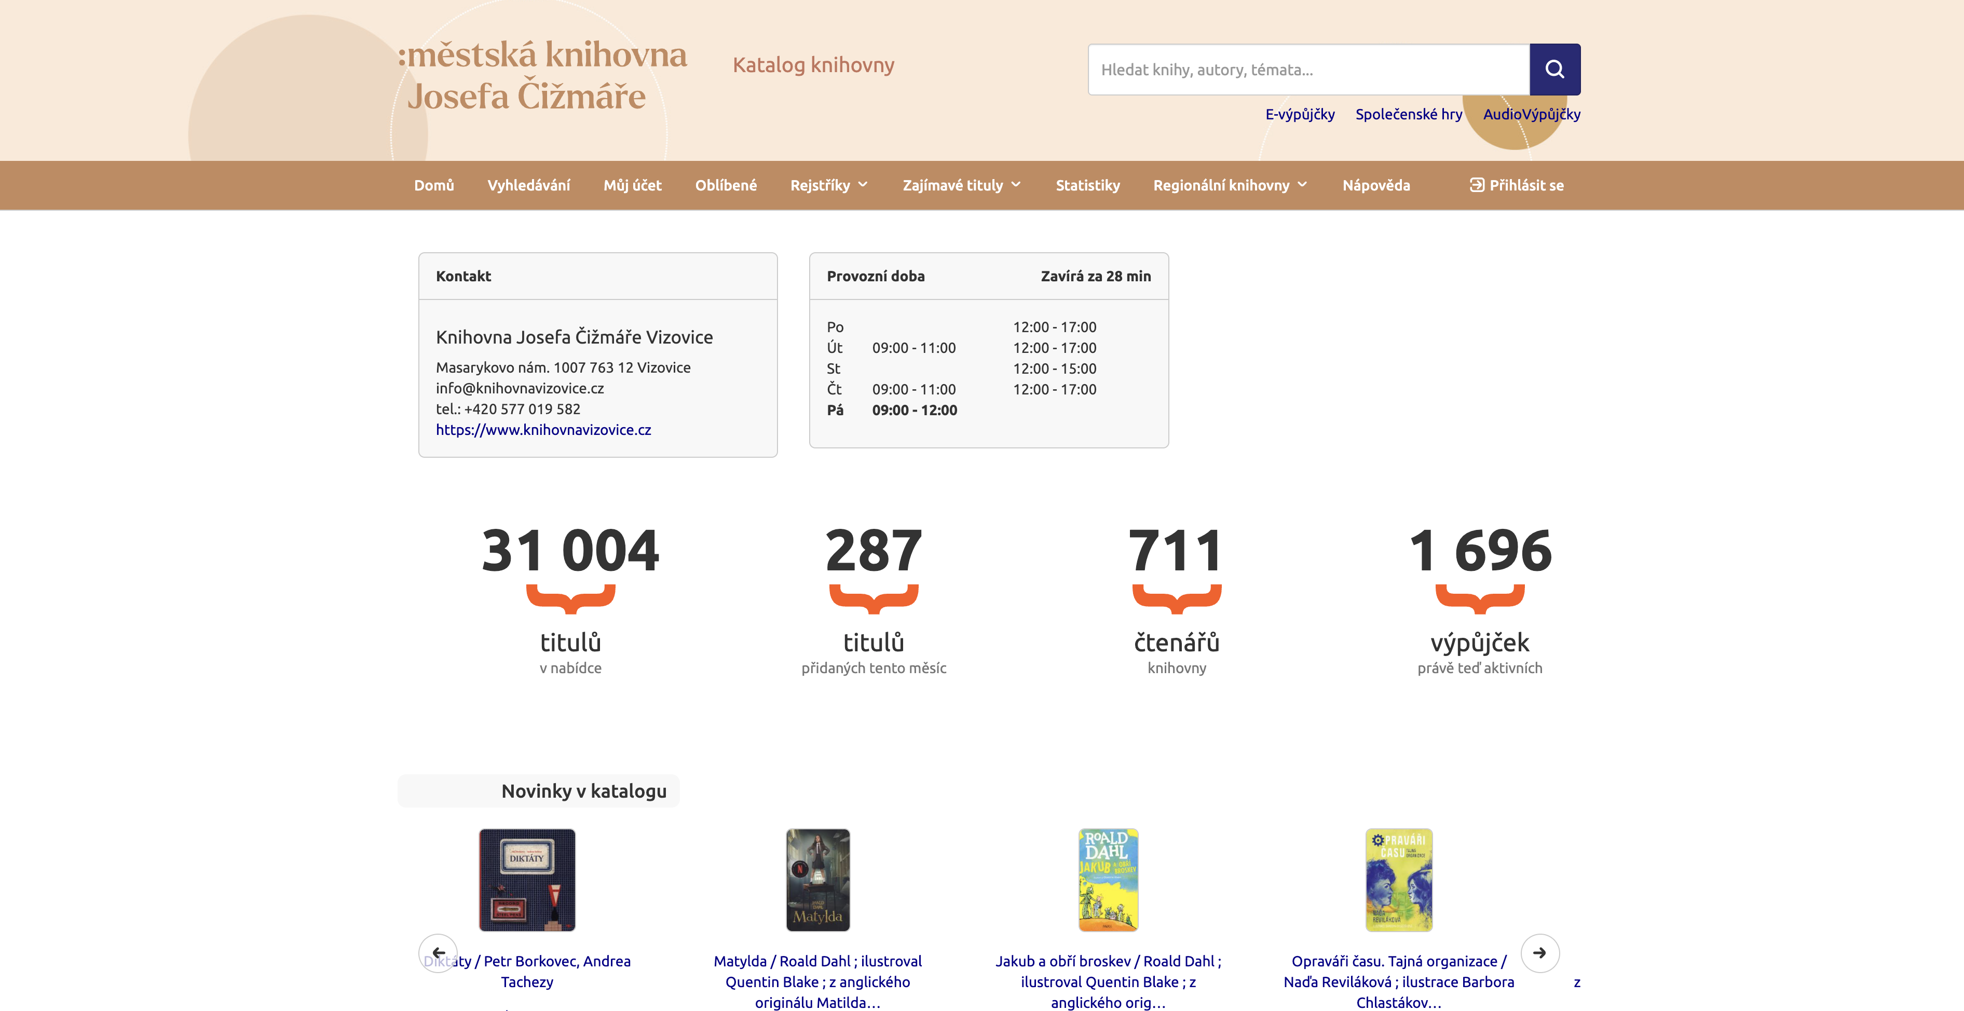The height and width of the screenshot is (1011, 1964).
Task: Click the previous arrow in Novinky carousel
Action: [x=439, y=952]
